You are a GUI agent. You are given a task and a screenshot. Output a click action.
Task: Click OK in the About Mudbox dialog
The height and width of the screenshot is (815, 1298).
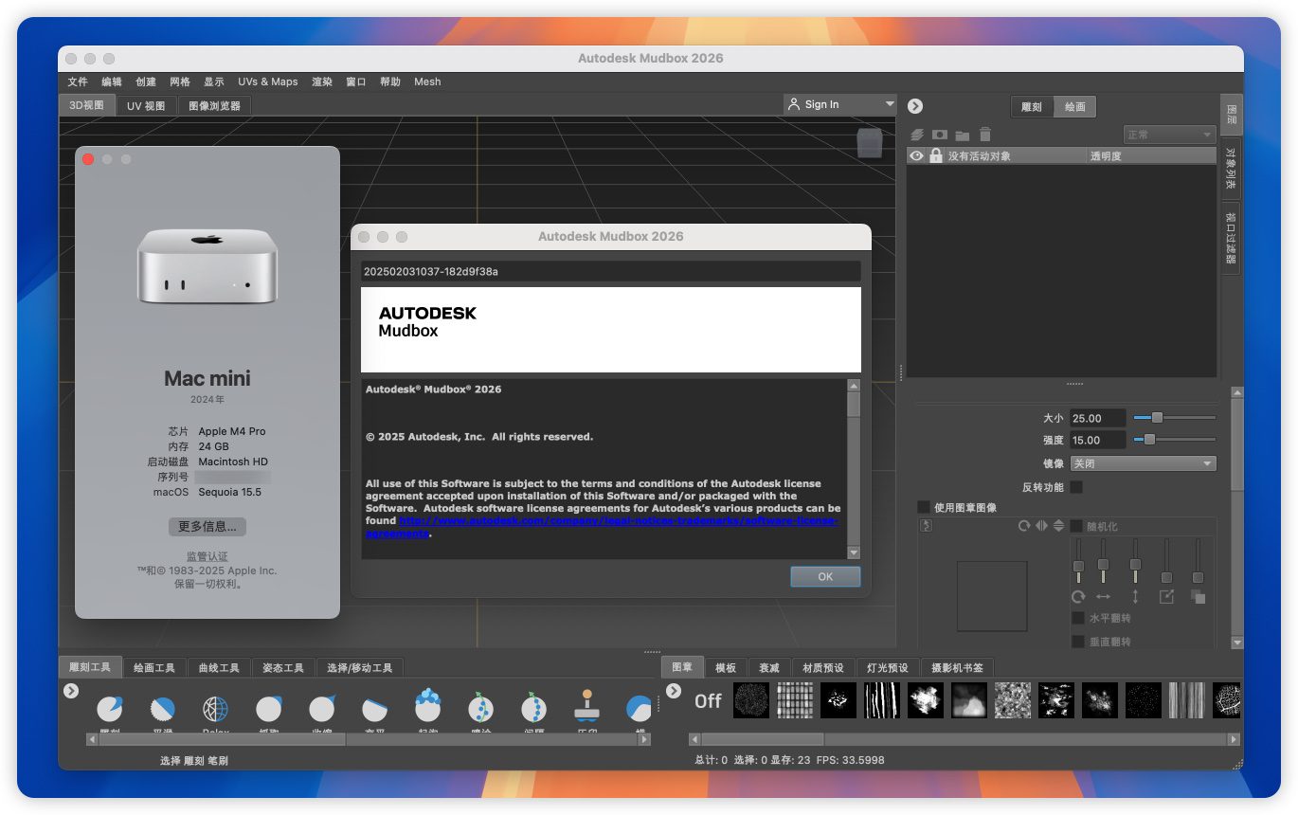(825, 576)
